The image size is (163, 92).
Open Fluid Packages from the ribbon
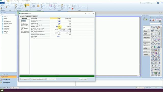(x=19, y=9)
